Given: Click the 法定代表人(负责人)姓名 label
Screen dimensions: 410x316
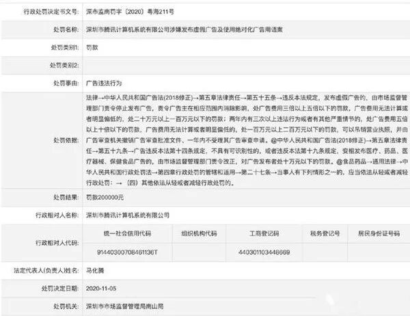Looking at the screenshot, I should click(x=46, y=270).
